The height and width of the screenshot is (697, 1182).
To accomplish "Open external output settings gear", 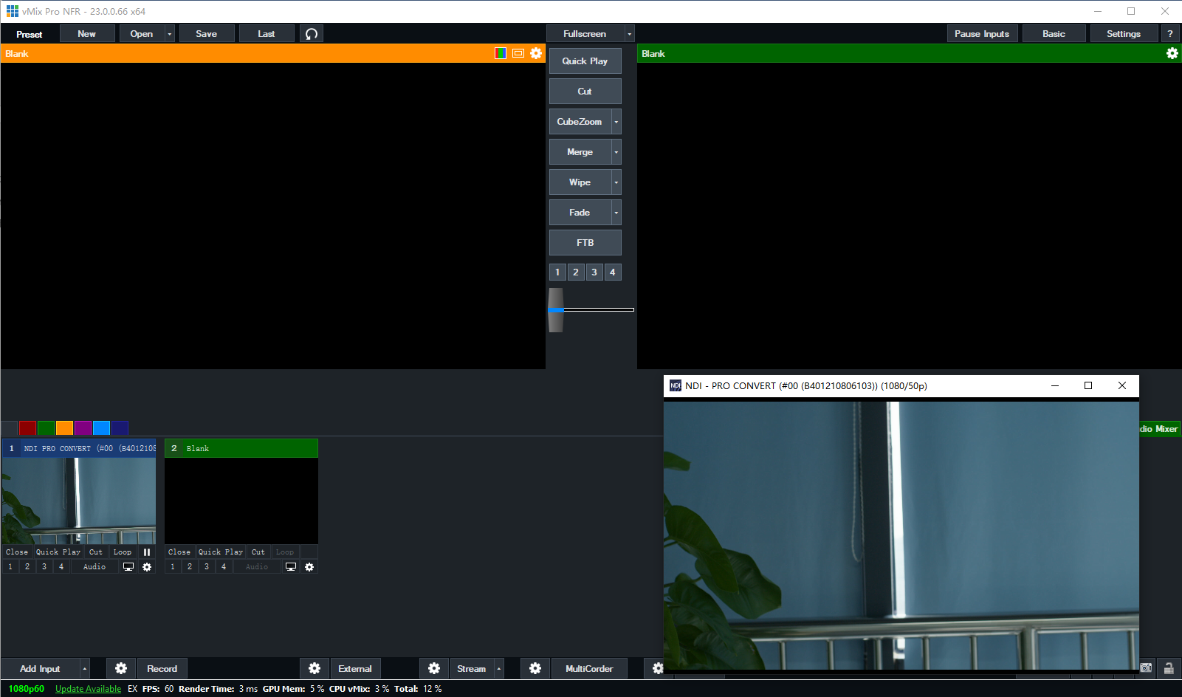I will pyautogui.click(x=315, y=668).
